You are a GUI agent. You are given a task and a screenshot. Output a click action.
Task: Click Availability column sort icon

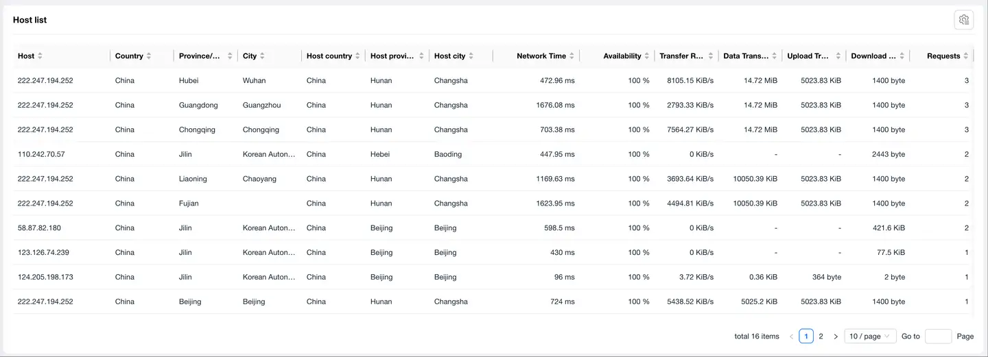(x=646, y=56)
